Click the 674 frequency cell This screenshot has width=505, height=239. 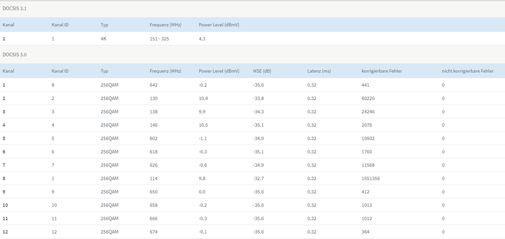(x=154, y=232)
